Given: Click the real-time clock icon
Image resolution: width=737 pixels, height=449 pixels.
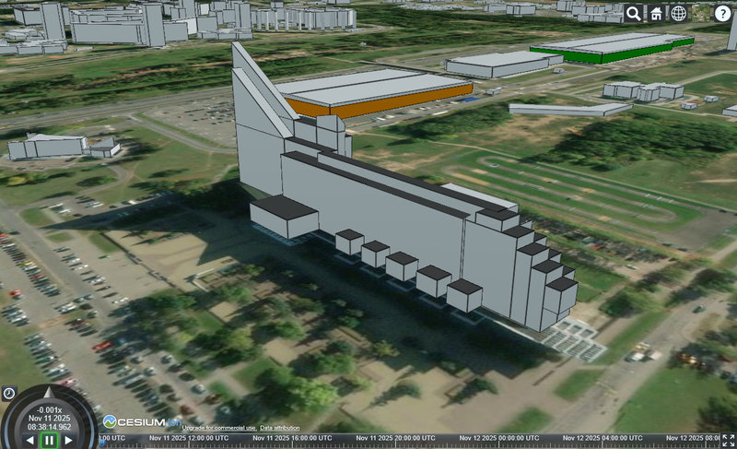Looking at the screenshot, I should pos(9,394).
